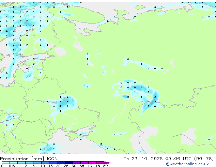The image size is (216, 167).
Task: Click the legend label '10'
Action: click(x=43, y=166)
